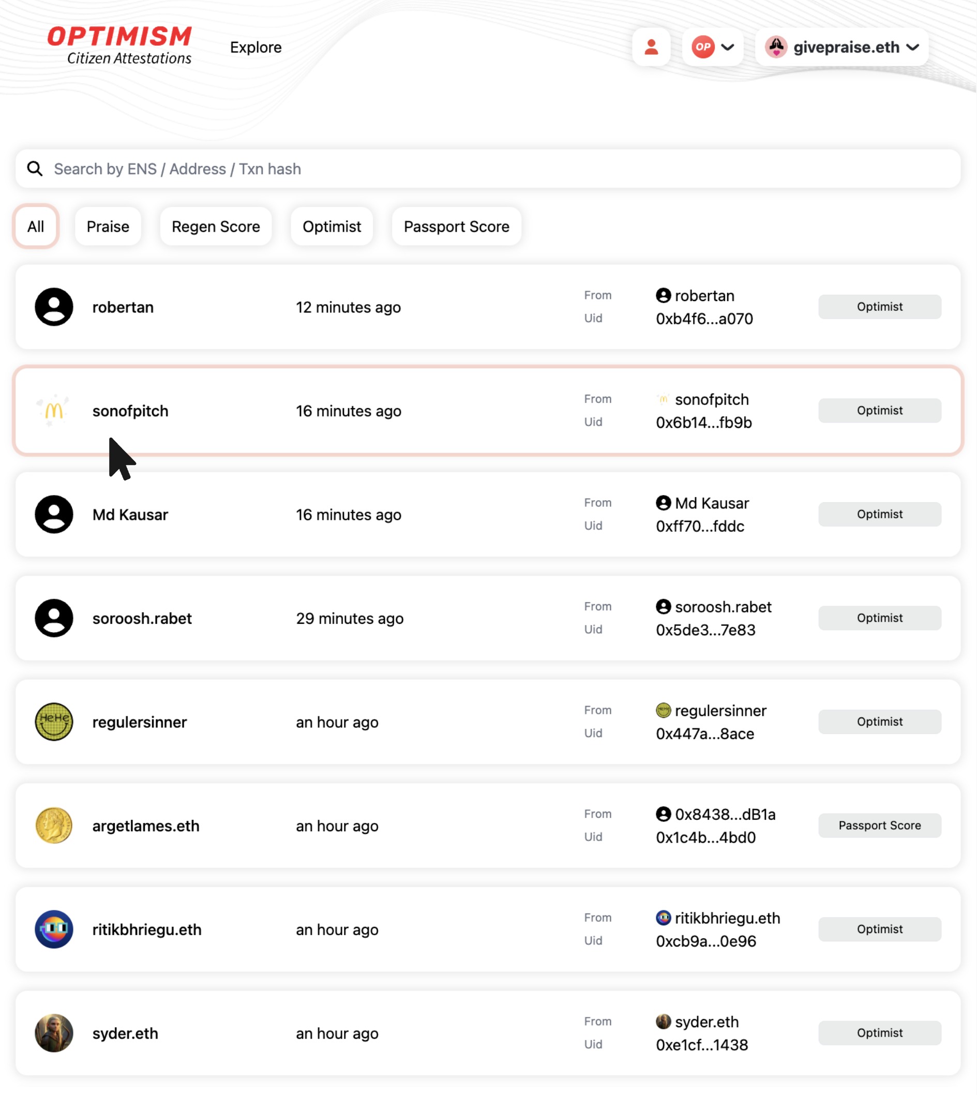The image size is (977, 1095).
Task: Filter by Passport Score tab
Action: [456, 227]
